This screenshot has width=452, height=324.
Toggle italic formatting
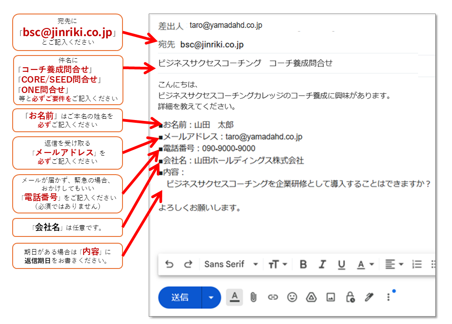[322, 264]
